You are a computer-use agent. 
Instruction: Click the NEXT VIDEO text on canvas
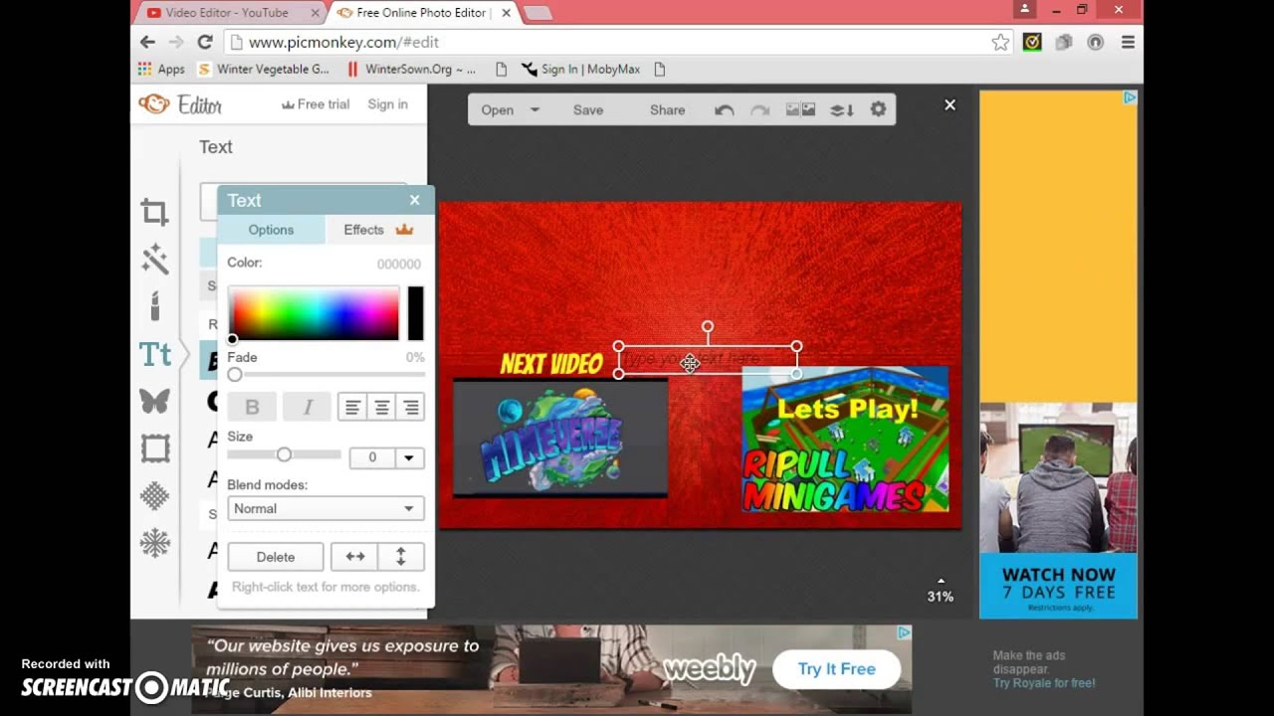551,364
